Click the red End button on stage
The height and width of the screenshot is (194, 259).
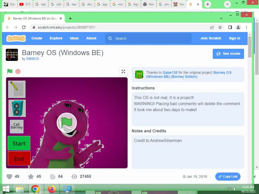coord(19,158)
